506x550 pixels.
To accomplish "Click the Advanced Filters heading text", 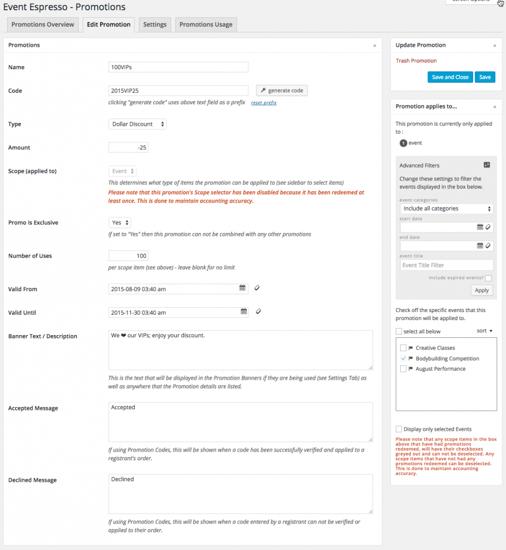I will pos(419,165).
